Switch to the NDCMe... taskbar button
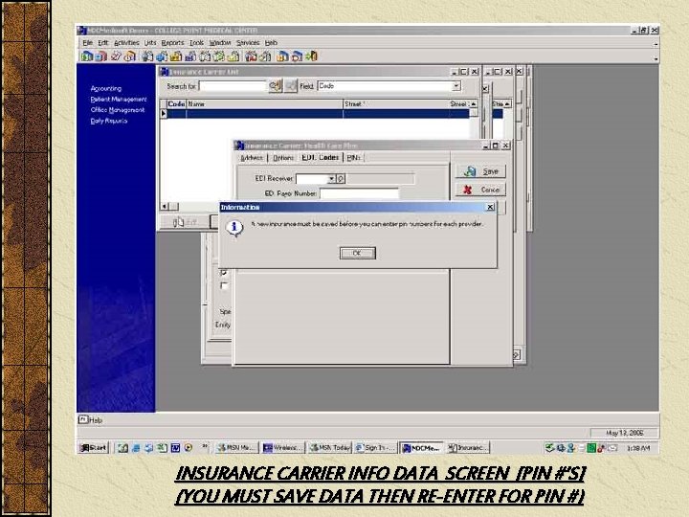Viewport: 689px width, 517px height. coord(421,448)
